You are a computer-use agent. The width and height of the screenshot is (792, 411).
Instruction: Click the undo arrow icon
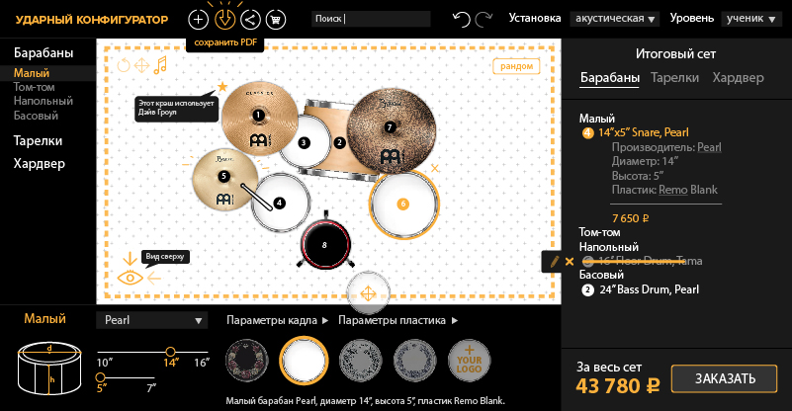point(462,19)
